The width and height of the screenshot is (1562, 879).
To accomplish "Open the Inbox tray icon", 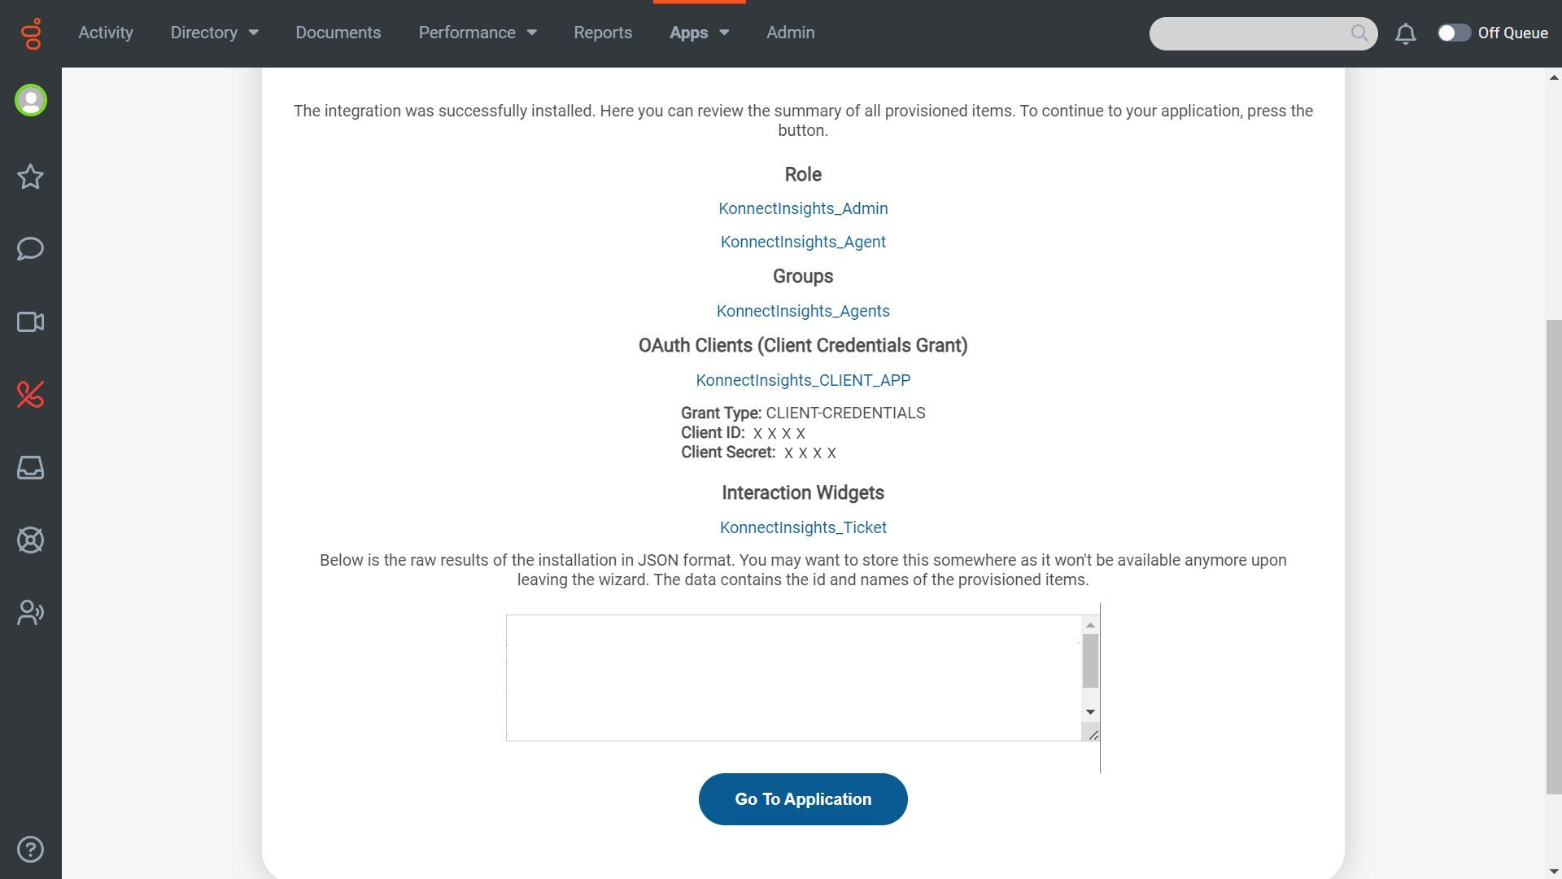I will click(31, 468).
